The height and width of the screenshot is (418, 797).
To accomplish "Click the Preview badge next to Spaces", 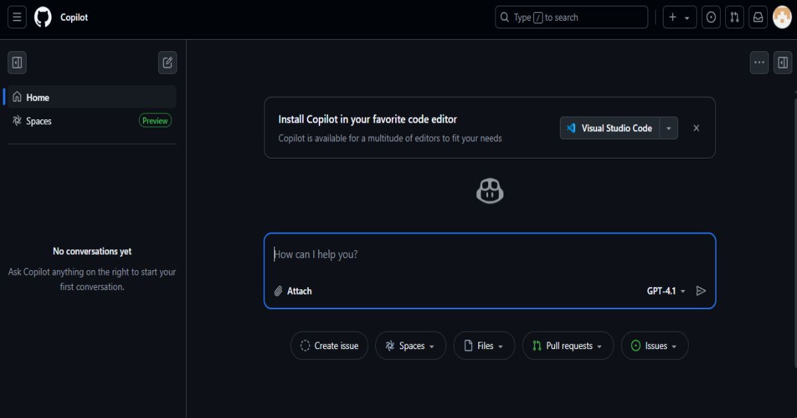I will 155,121.
